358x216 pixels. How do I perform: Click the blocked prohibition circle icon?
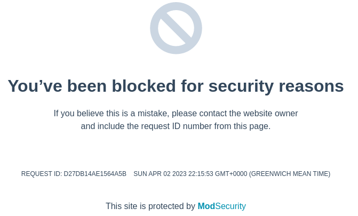(176, 28)
